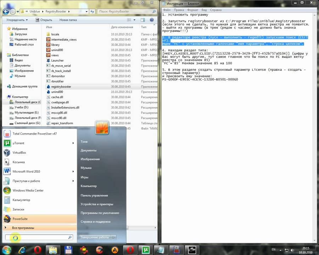Viewport: 319px width, 255px height.
Task: Select the InstallerExtensions.dll file
Action: click(x=65, y=108)
